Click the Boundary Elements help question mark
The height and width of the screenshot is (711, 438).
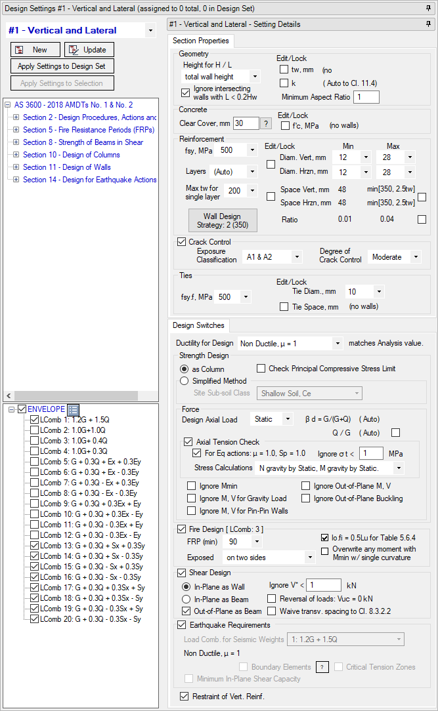[322, 667]
